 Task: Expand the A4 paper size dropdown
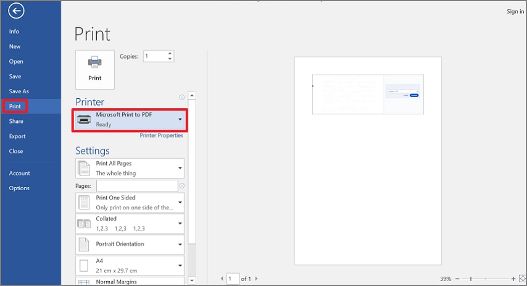tap(130, 266)
